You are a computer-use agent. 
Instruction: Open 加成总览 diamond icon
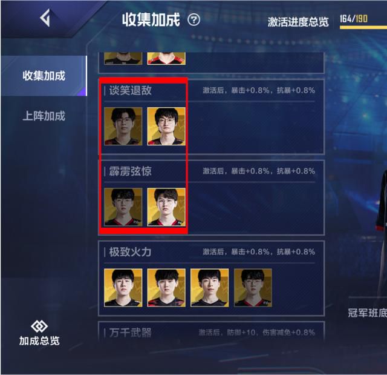coord(39,327)
